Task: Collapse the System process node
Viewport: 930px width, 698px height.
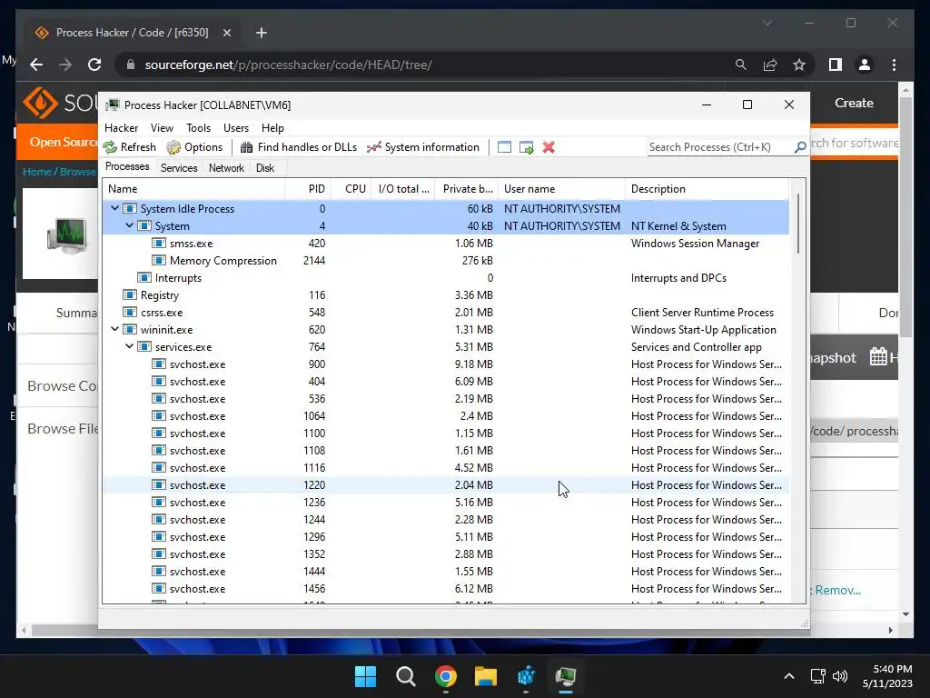Action: tap(129, 225)
